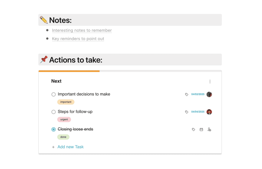Open due date 04/02/2025 picker

198,94
